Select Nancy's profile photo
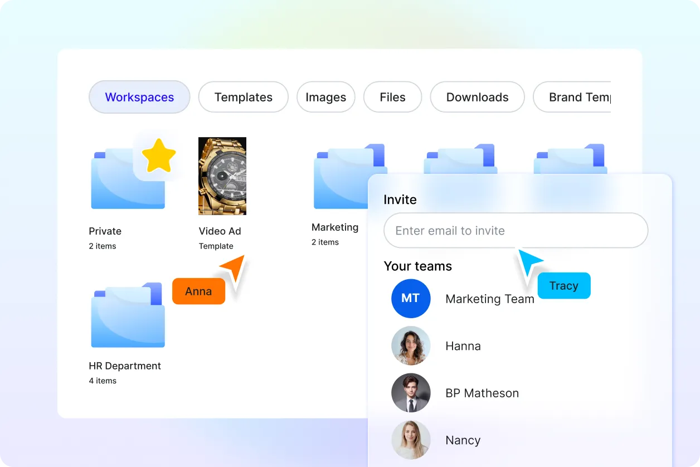This screenshot has height=467, width=700. click(x=411, y=440)
